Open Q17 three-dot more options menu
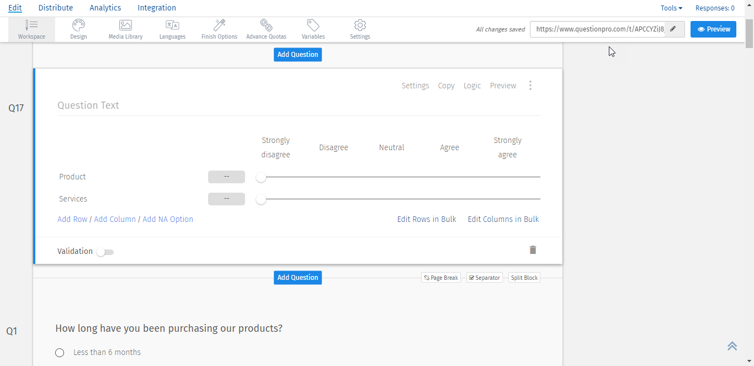This screenshot has height=366, width=754. coord(530,86)
